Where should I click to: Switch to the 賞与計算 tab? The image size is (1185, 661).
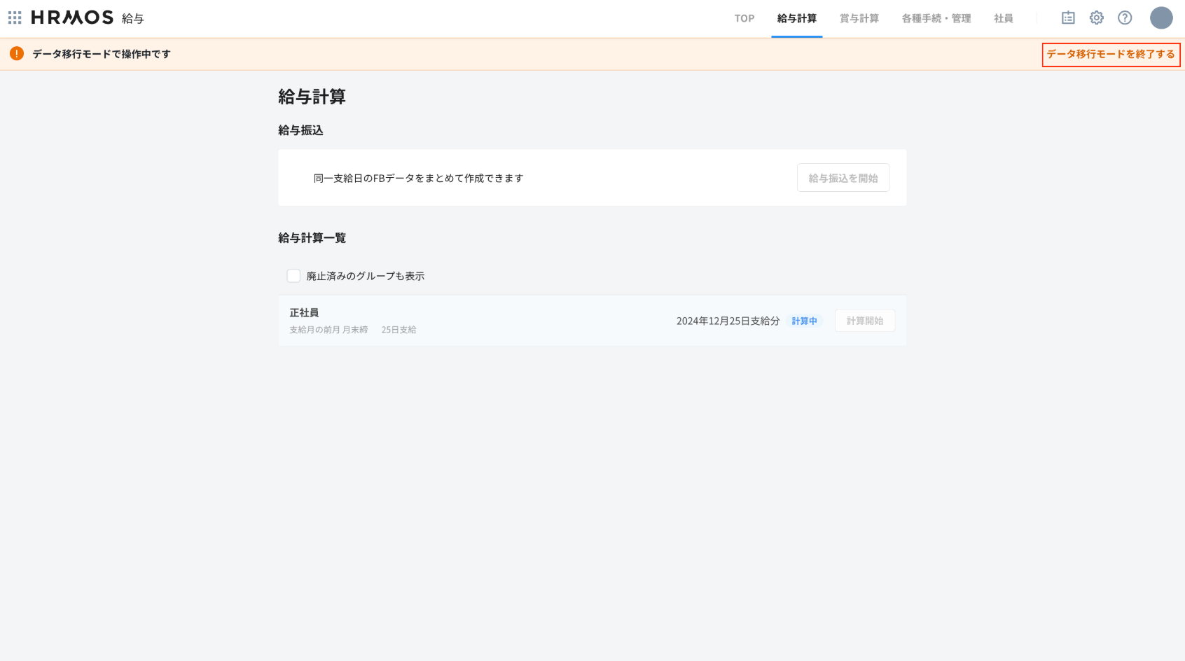859,19
